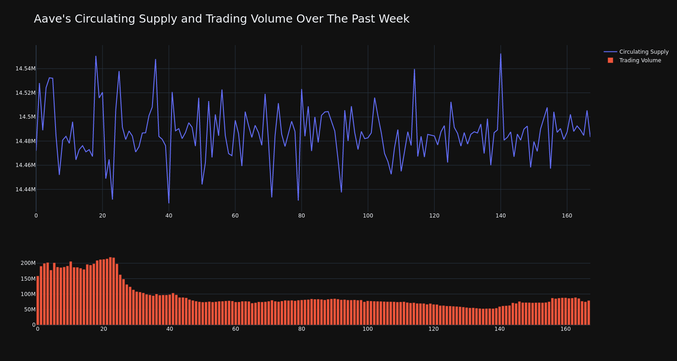Click x-axis label 20 on the volume chart

[104, 329]
